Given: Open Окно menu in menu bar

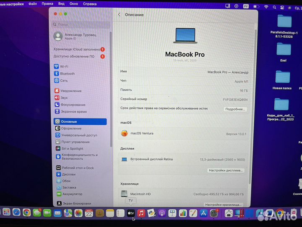Looking at the screenshot, I should coord(74,4).
